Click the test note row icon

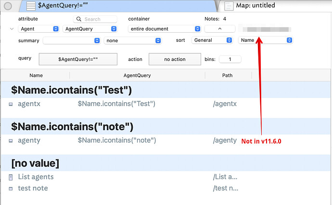click(11, 188)
